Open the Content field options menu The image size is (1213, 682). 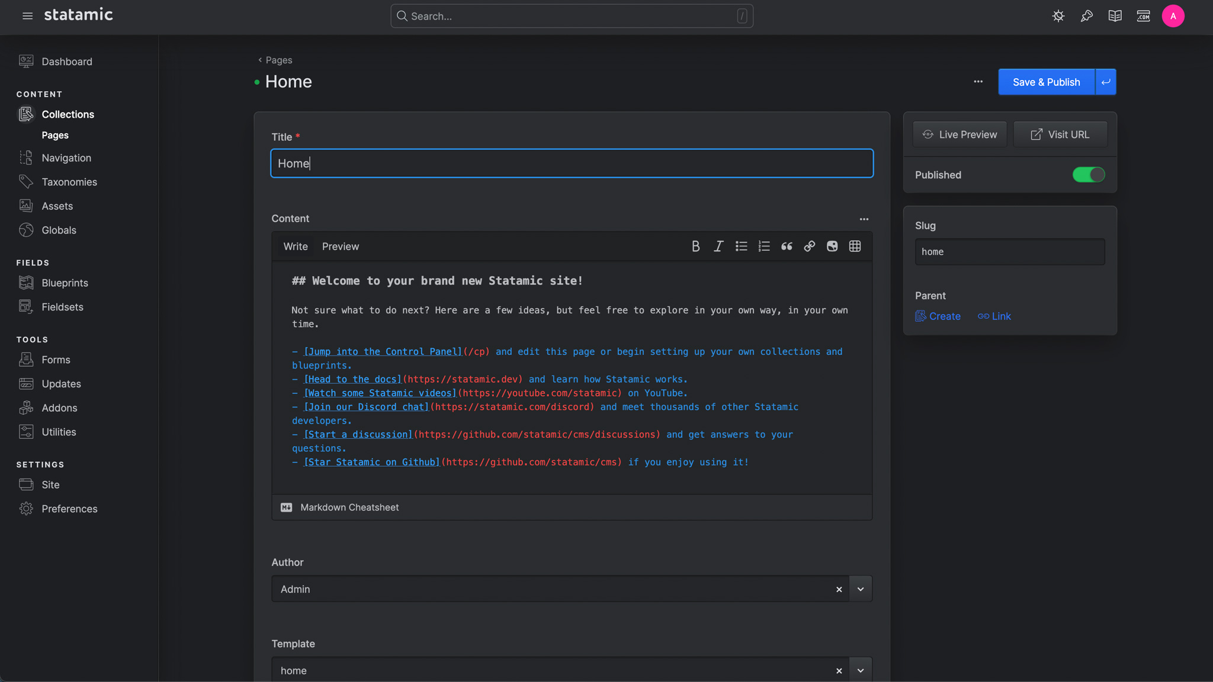tap(864, 219)
